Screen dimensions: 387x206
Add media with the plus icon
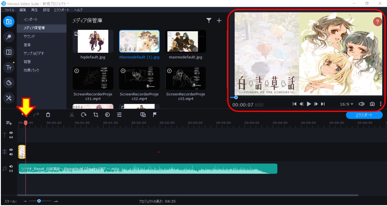pos(219,21)
